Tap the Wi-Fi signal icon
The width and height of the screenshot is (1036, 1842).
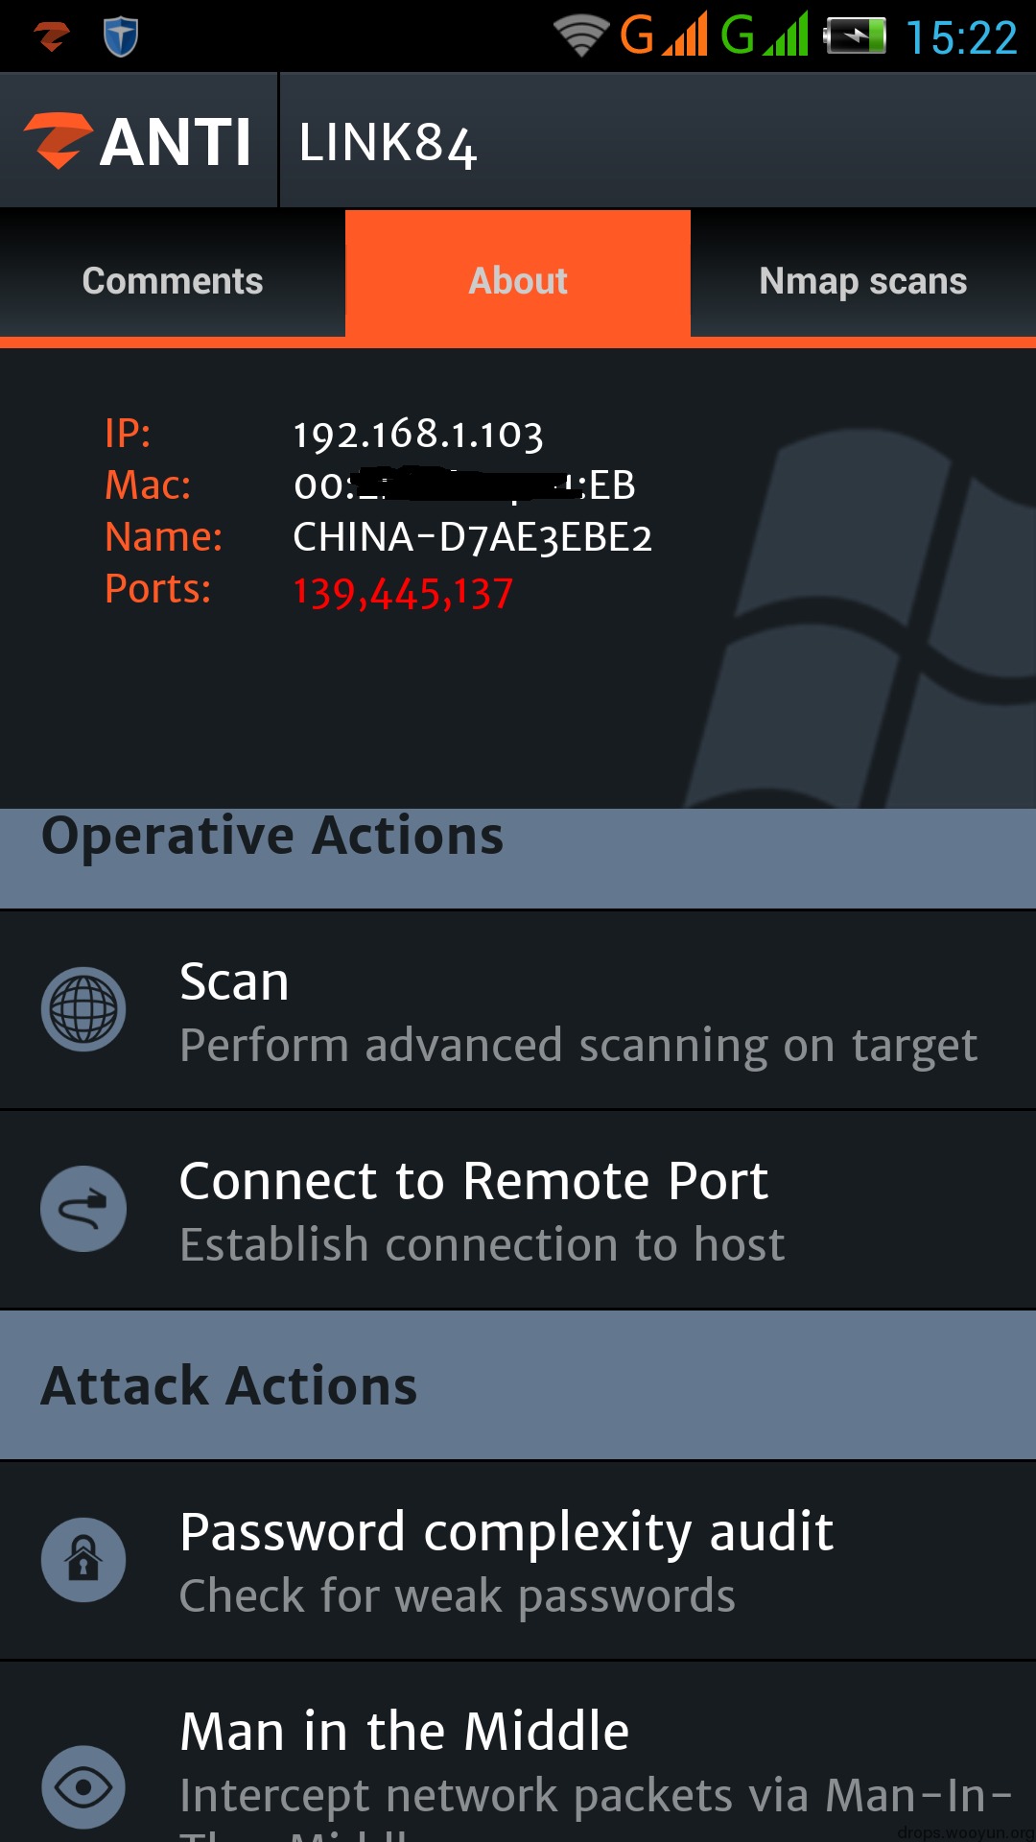click(x=581, y=36)
